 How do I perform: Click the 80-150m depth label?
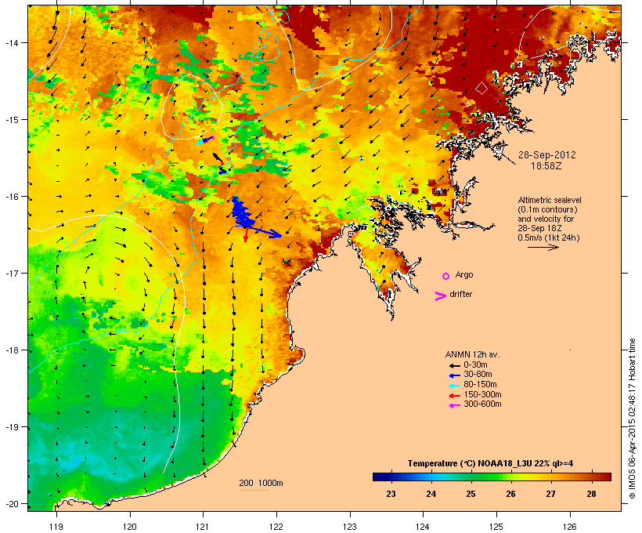(x=480, y=385)
